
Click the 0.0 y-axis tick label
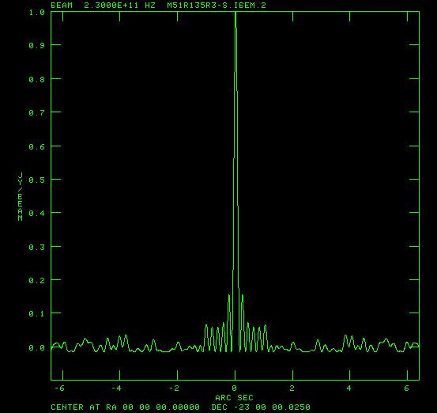[36, 347]
